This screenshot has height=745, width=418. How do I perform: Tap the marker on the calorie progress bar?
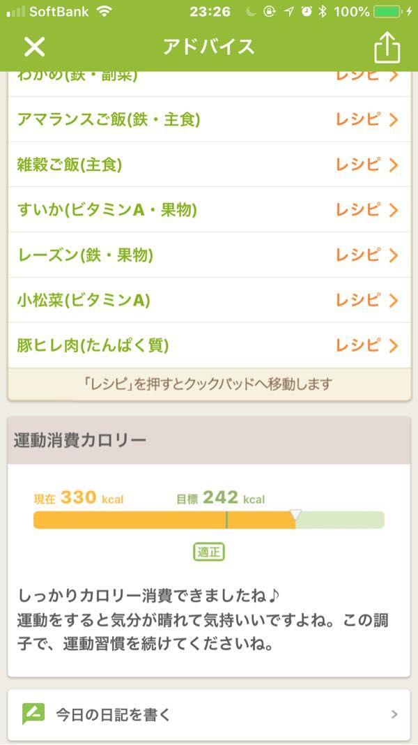[x=296, y=513]
